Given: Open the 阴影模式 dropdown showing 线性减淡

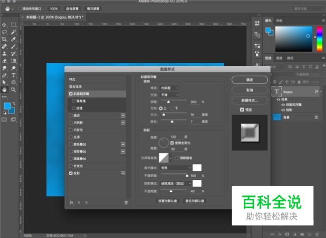Looking at the screenshot, I should [x=176, y=183].
